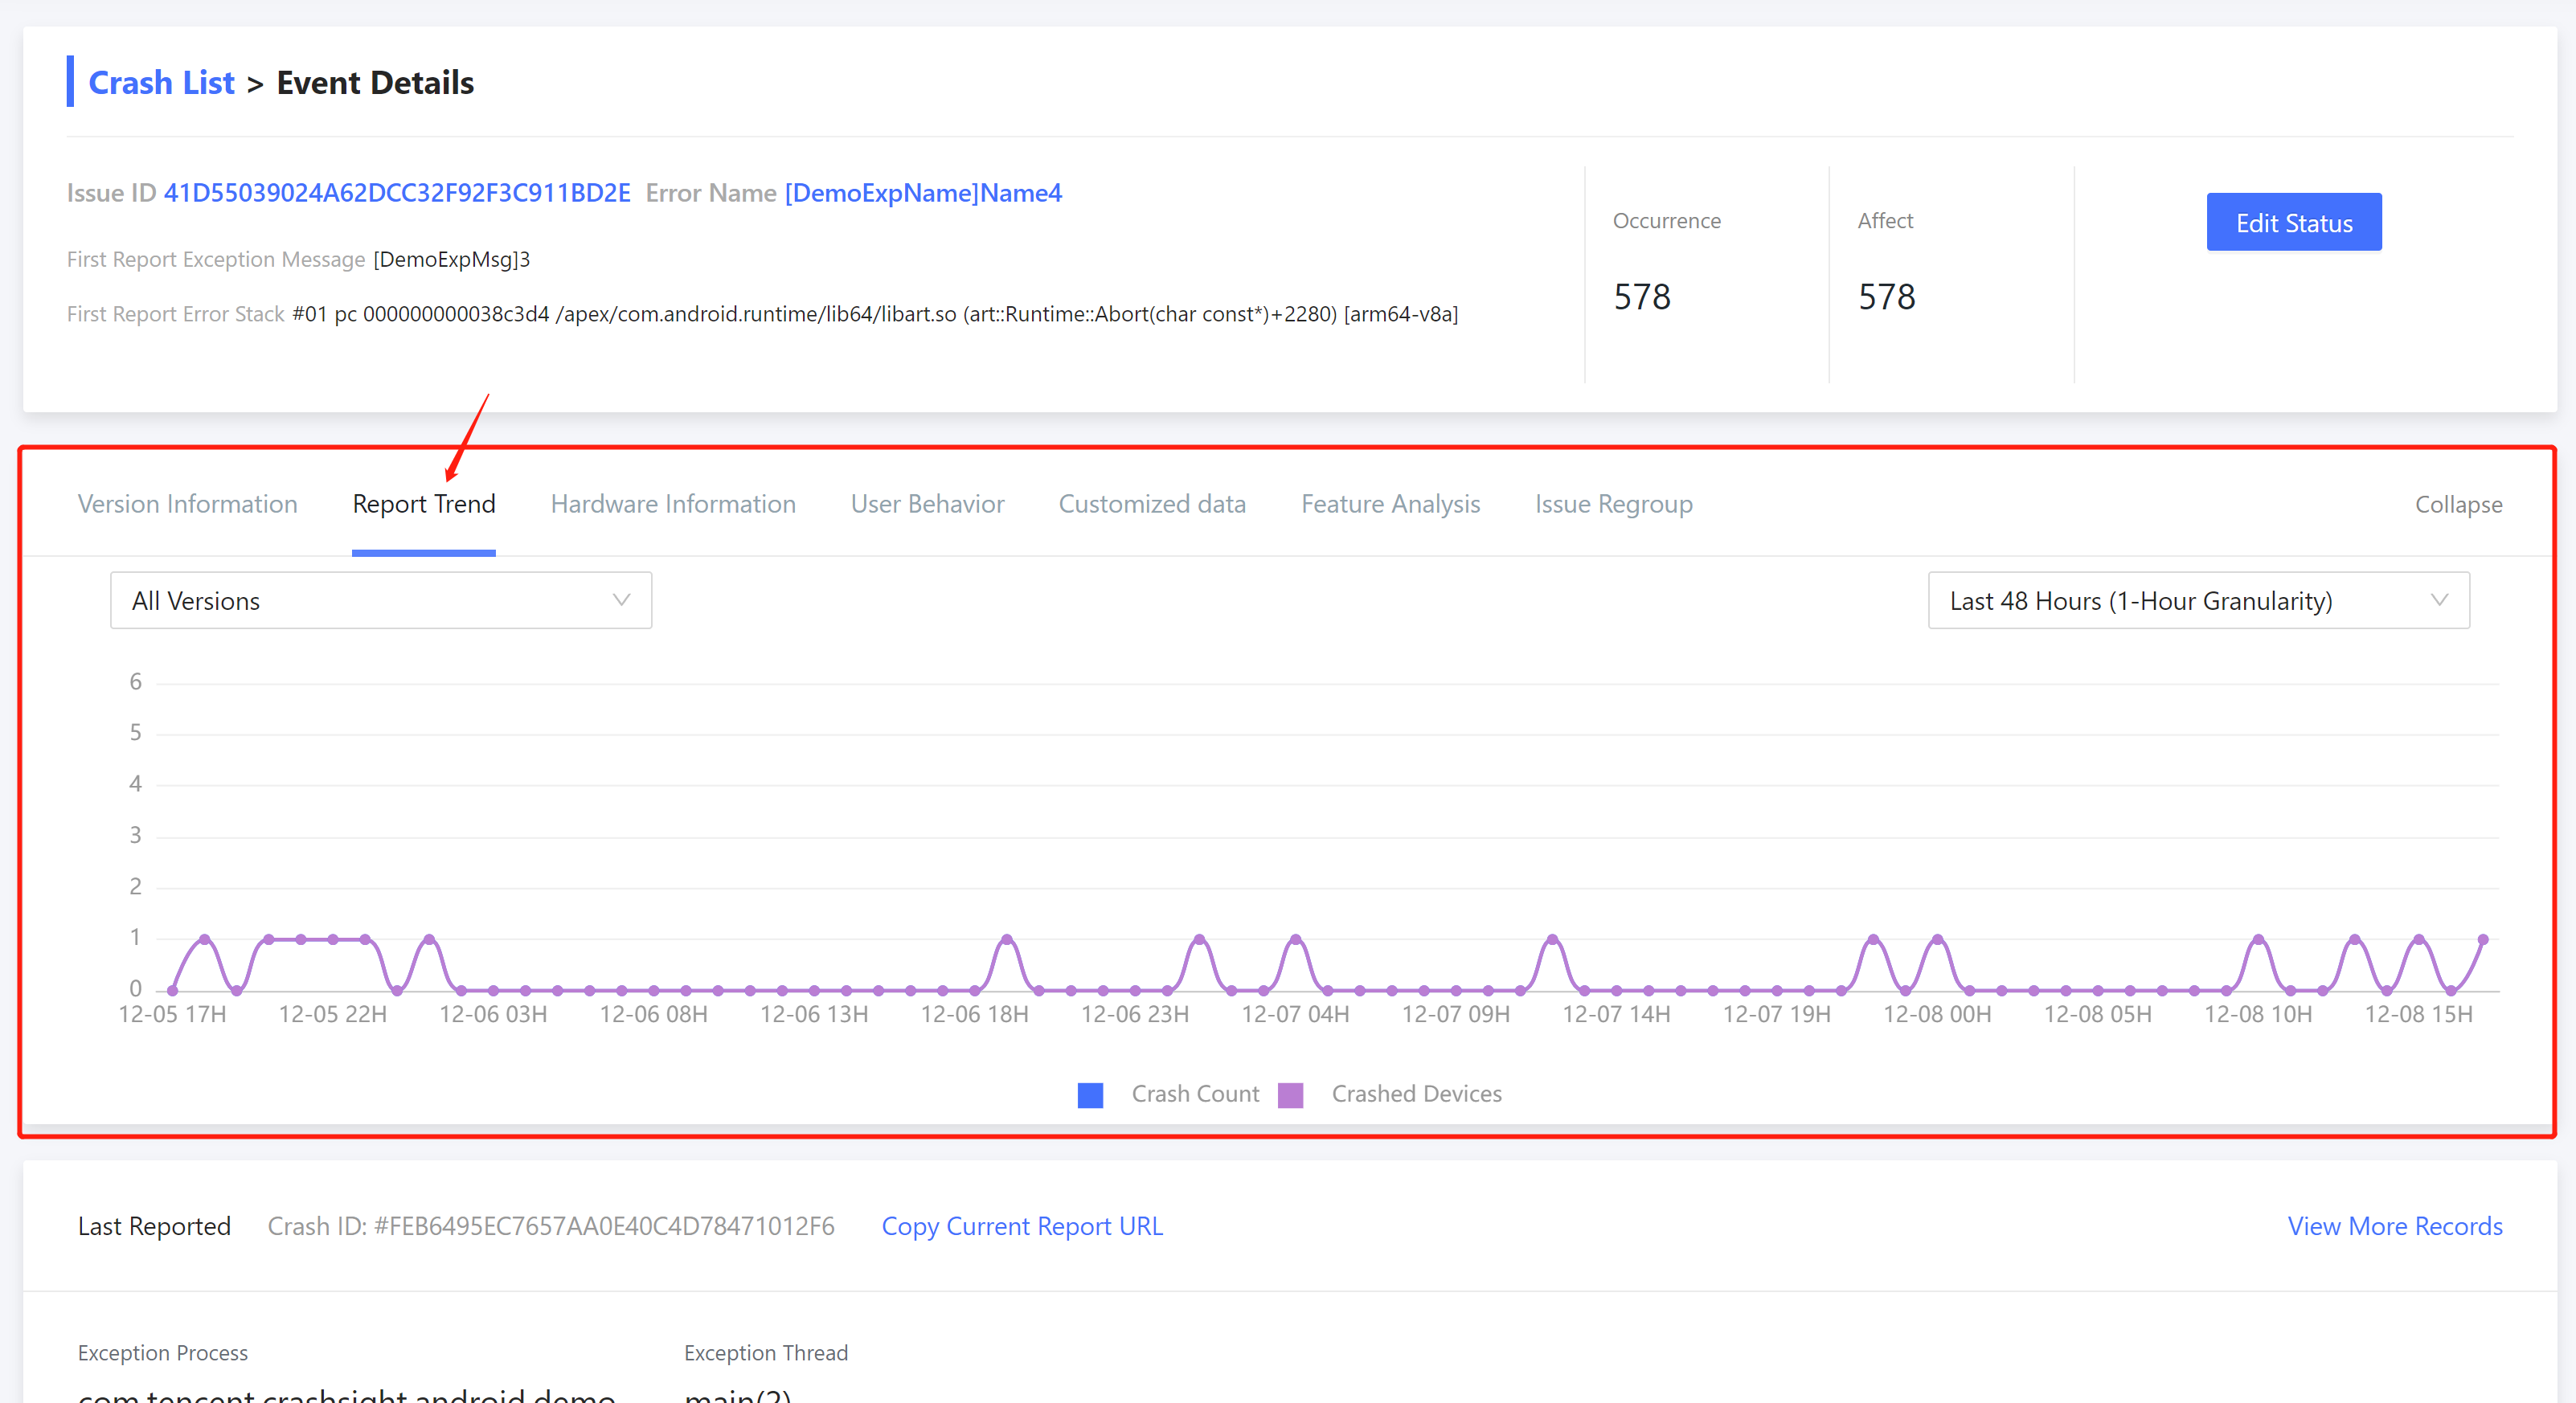2576x1403 pixels.
Task: Open the [DemoExpName]Name4 error name link
Action: pyautogui.click(x=923, y=193)
